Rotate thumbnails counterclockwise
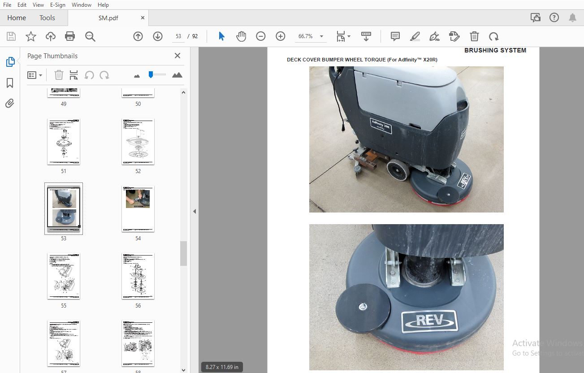Viewport: 584px width, 373px height. pos(89,75)
